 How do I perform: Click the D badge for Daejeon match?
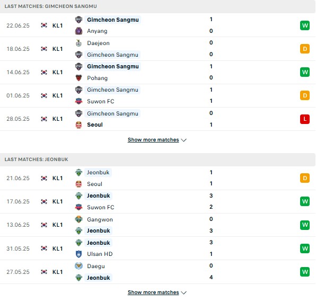pyautogui.click(x=305, y=49)
